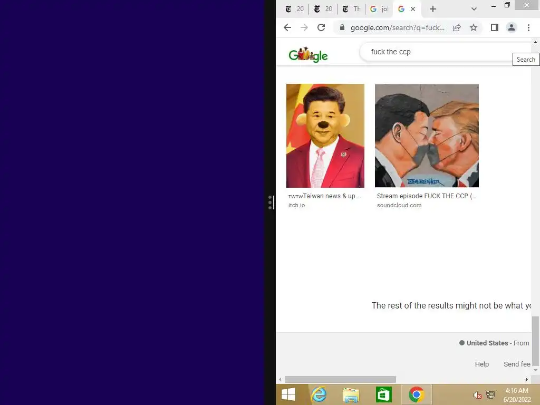
Task: Open the network tray icon
Action: tap(490, 394)
